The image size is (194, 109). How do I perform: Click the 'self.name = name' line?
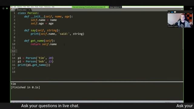[x=44, y=20]
